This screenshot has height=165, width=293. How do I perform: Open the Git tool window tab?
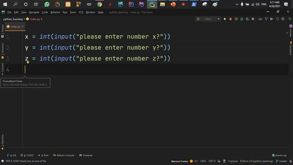click(x=11, y=155)
